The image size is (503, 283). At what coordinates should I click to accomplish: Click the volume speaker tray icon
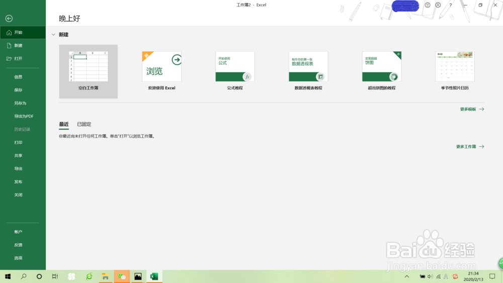[430, 276]
